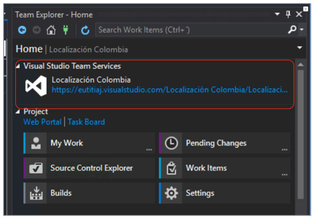The width and height of the screenshot is (314, 219).
Task: Open the Settings tile
Action: pos(225,193)
